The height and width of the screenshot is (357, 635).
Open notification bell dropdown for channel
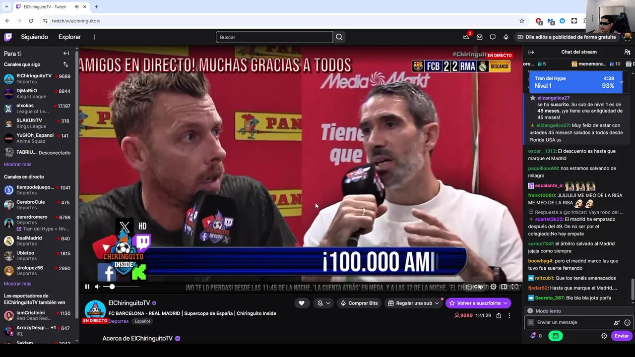pyautogui.click(x=324, y=303)
